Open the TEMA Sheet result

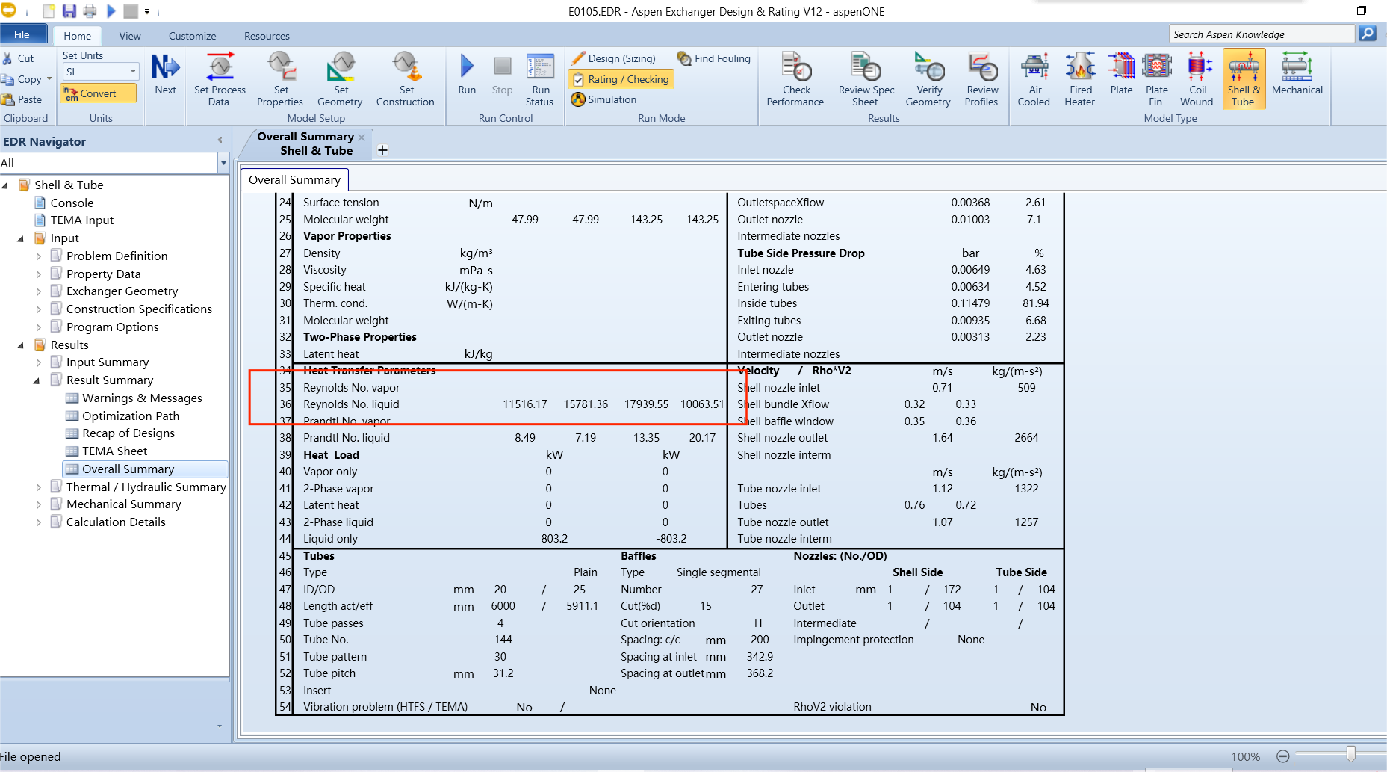114,451
